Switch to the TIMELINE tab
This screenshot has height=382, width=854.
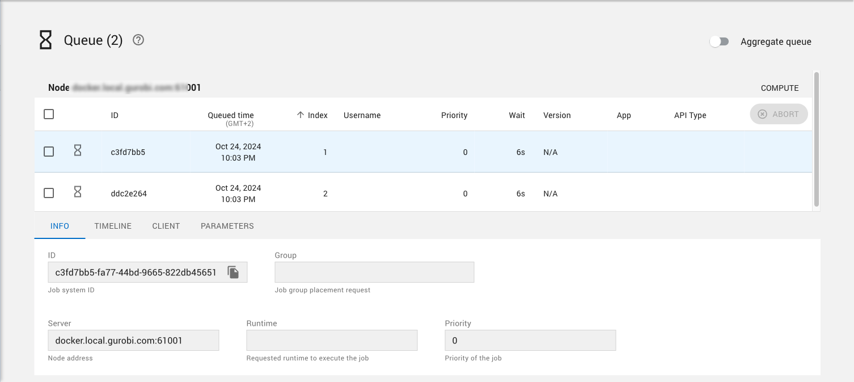pyautogui.click(x=113, y=226)
